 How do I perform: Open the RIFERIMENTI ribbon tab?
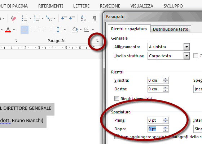(x=50, y=6)
